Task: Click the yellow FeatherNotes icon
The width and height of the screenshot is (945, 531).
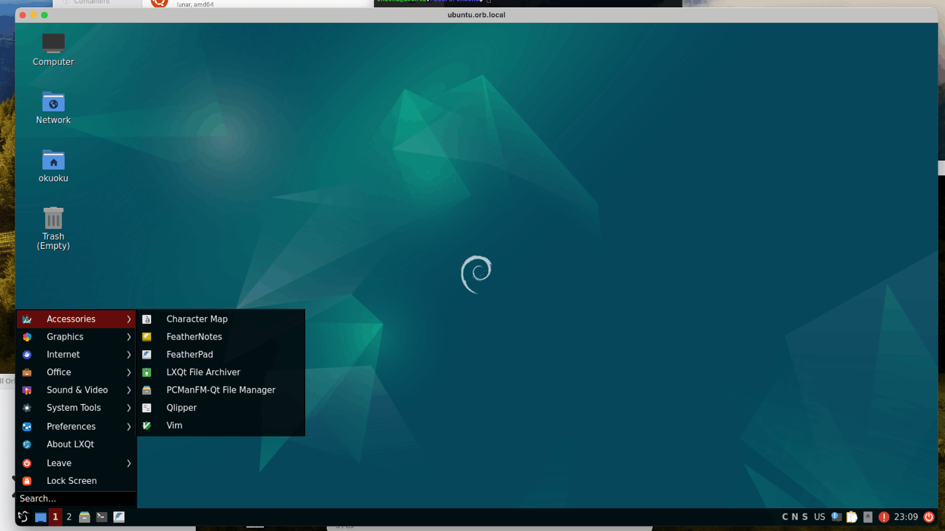Action: [146, 337]
